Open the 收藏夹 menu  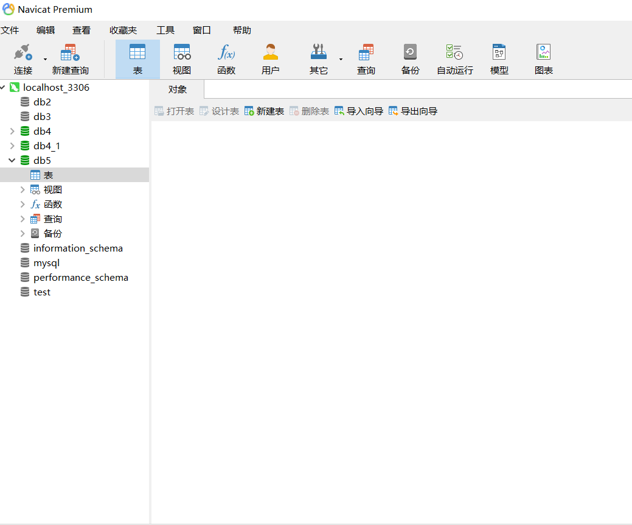[123, 30]
